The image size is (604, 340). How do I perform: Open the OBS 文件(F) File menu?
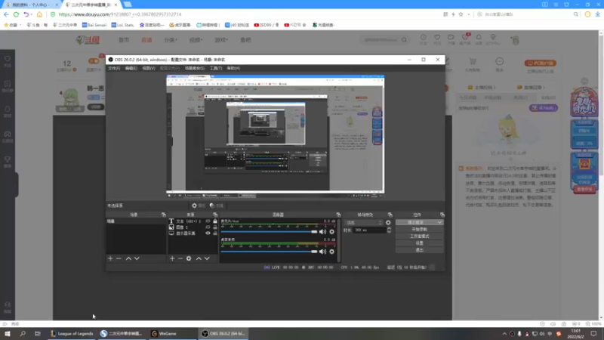point(114,68)
